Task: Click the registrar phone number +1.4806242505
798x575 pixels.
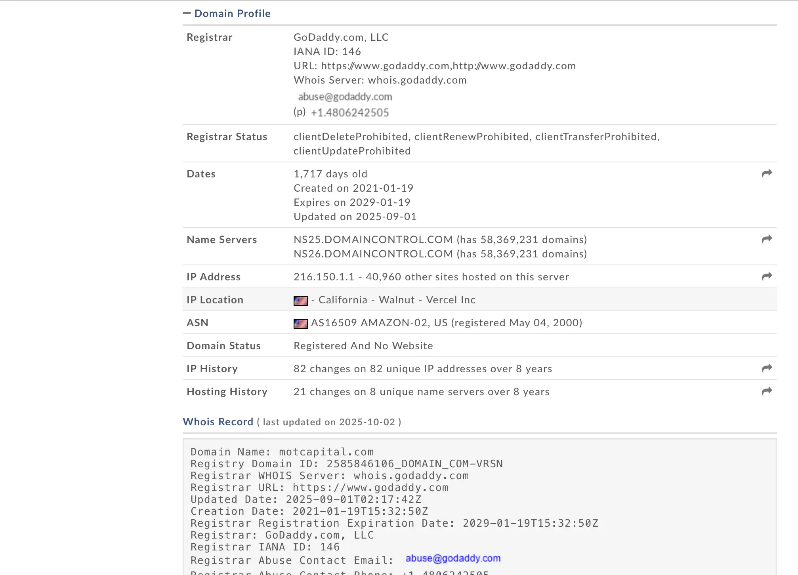Action: click(x=349, y=113)
